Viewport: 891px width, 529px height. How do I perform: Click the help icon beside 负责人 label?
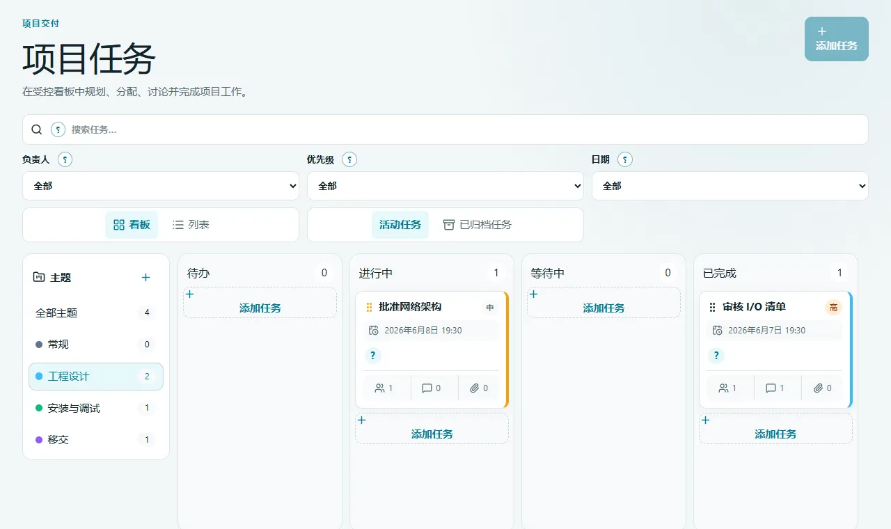click(x=65, y=159)
